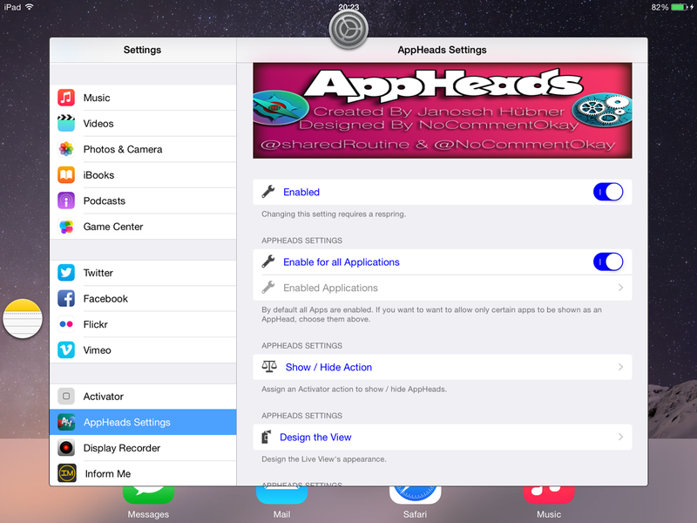
Task: Open Design the View chevron
Action: click(620, 438)
